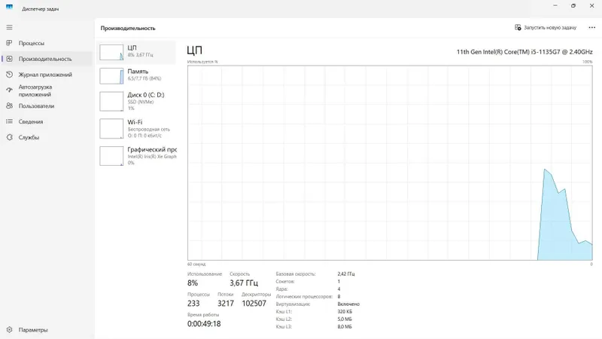Viewport: 602px width, 339px height.
Task: Click the Включено virtualization value
Action: 348,304
